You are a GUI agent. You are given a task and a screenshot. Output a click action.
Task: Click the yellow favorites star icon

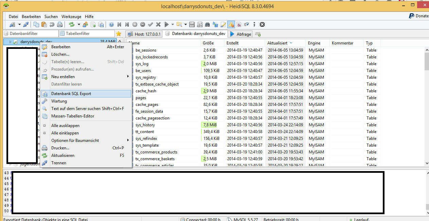click(119, 34)
